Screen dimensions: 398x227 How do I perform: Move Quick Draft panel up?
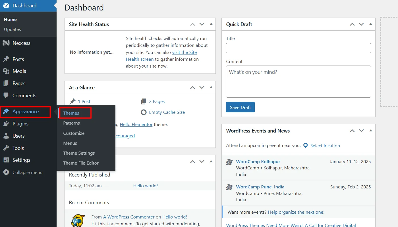[352, 24]
